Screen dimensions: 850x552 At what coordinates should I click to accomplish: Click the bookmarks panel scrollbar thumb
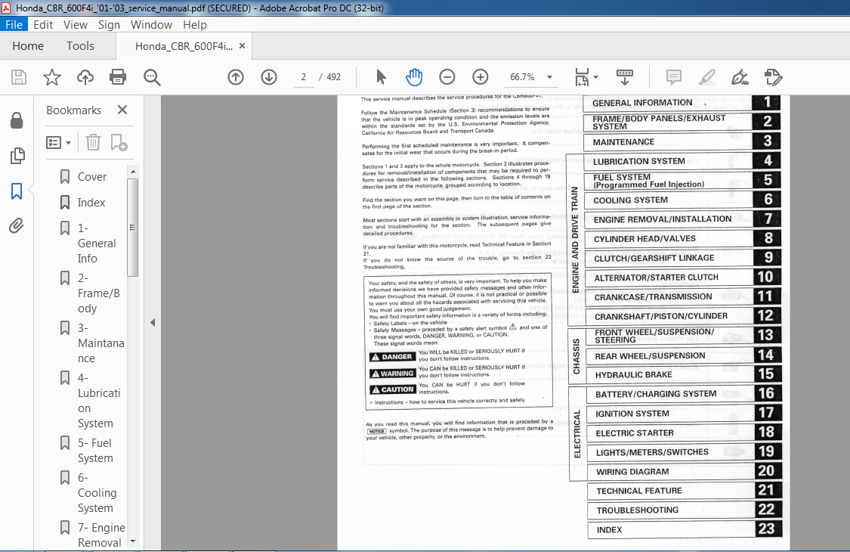coord(133,228)
